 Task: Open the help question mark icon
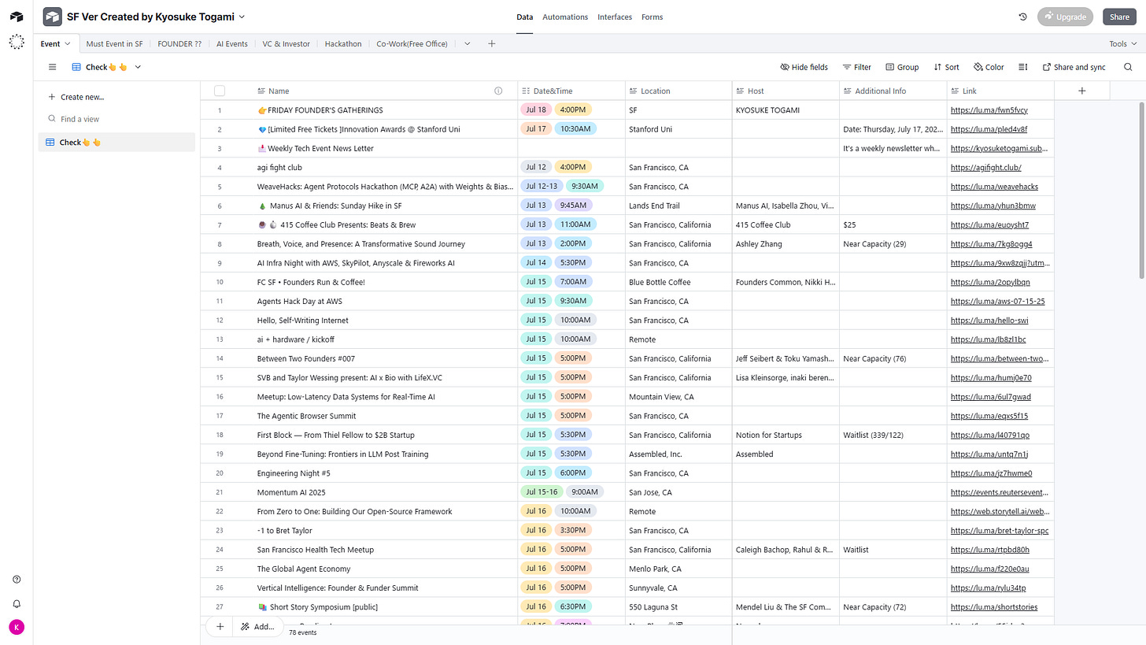(x=17, y=580)
